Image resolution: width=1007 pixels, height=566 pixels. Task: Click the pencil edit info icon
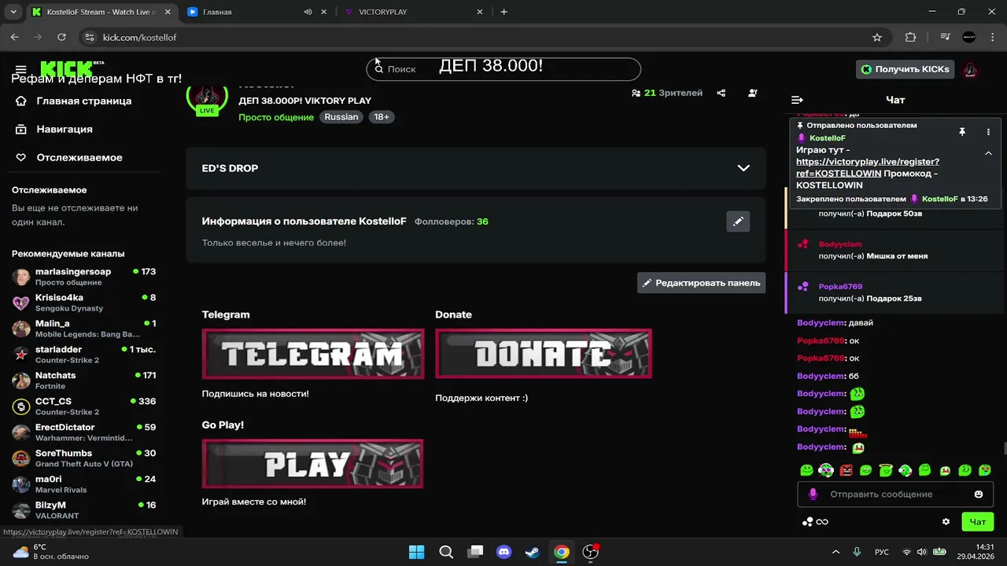pyautogui.click(x=738, y=222)
